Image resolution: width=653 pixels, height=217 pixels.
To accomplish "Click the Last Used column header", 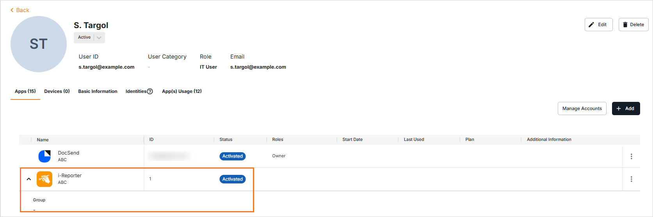I will click(x=414, y=139).
